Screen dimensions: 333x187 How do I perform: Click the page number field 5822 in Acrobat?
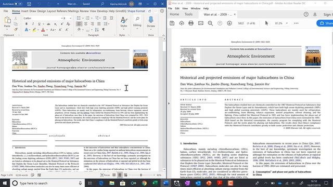coord(241,23)
